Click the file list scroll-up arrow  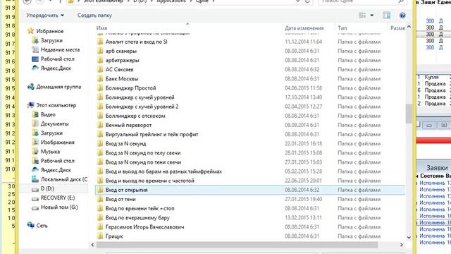click(409, 27)
